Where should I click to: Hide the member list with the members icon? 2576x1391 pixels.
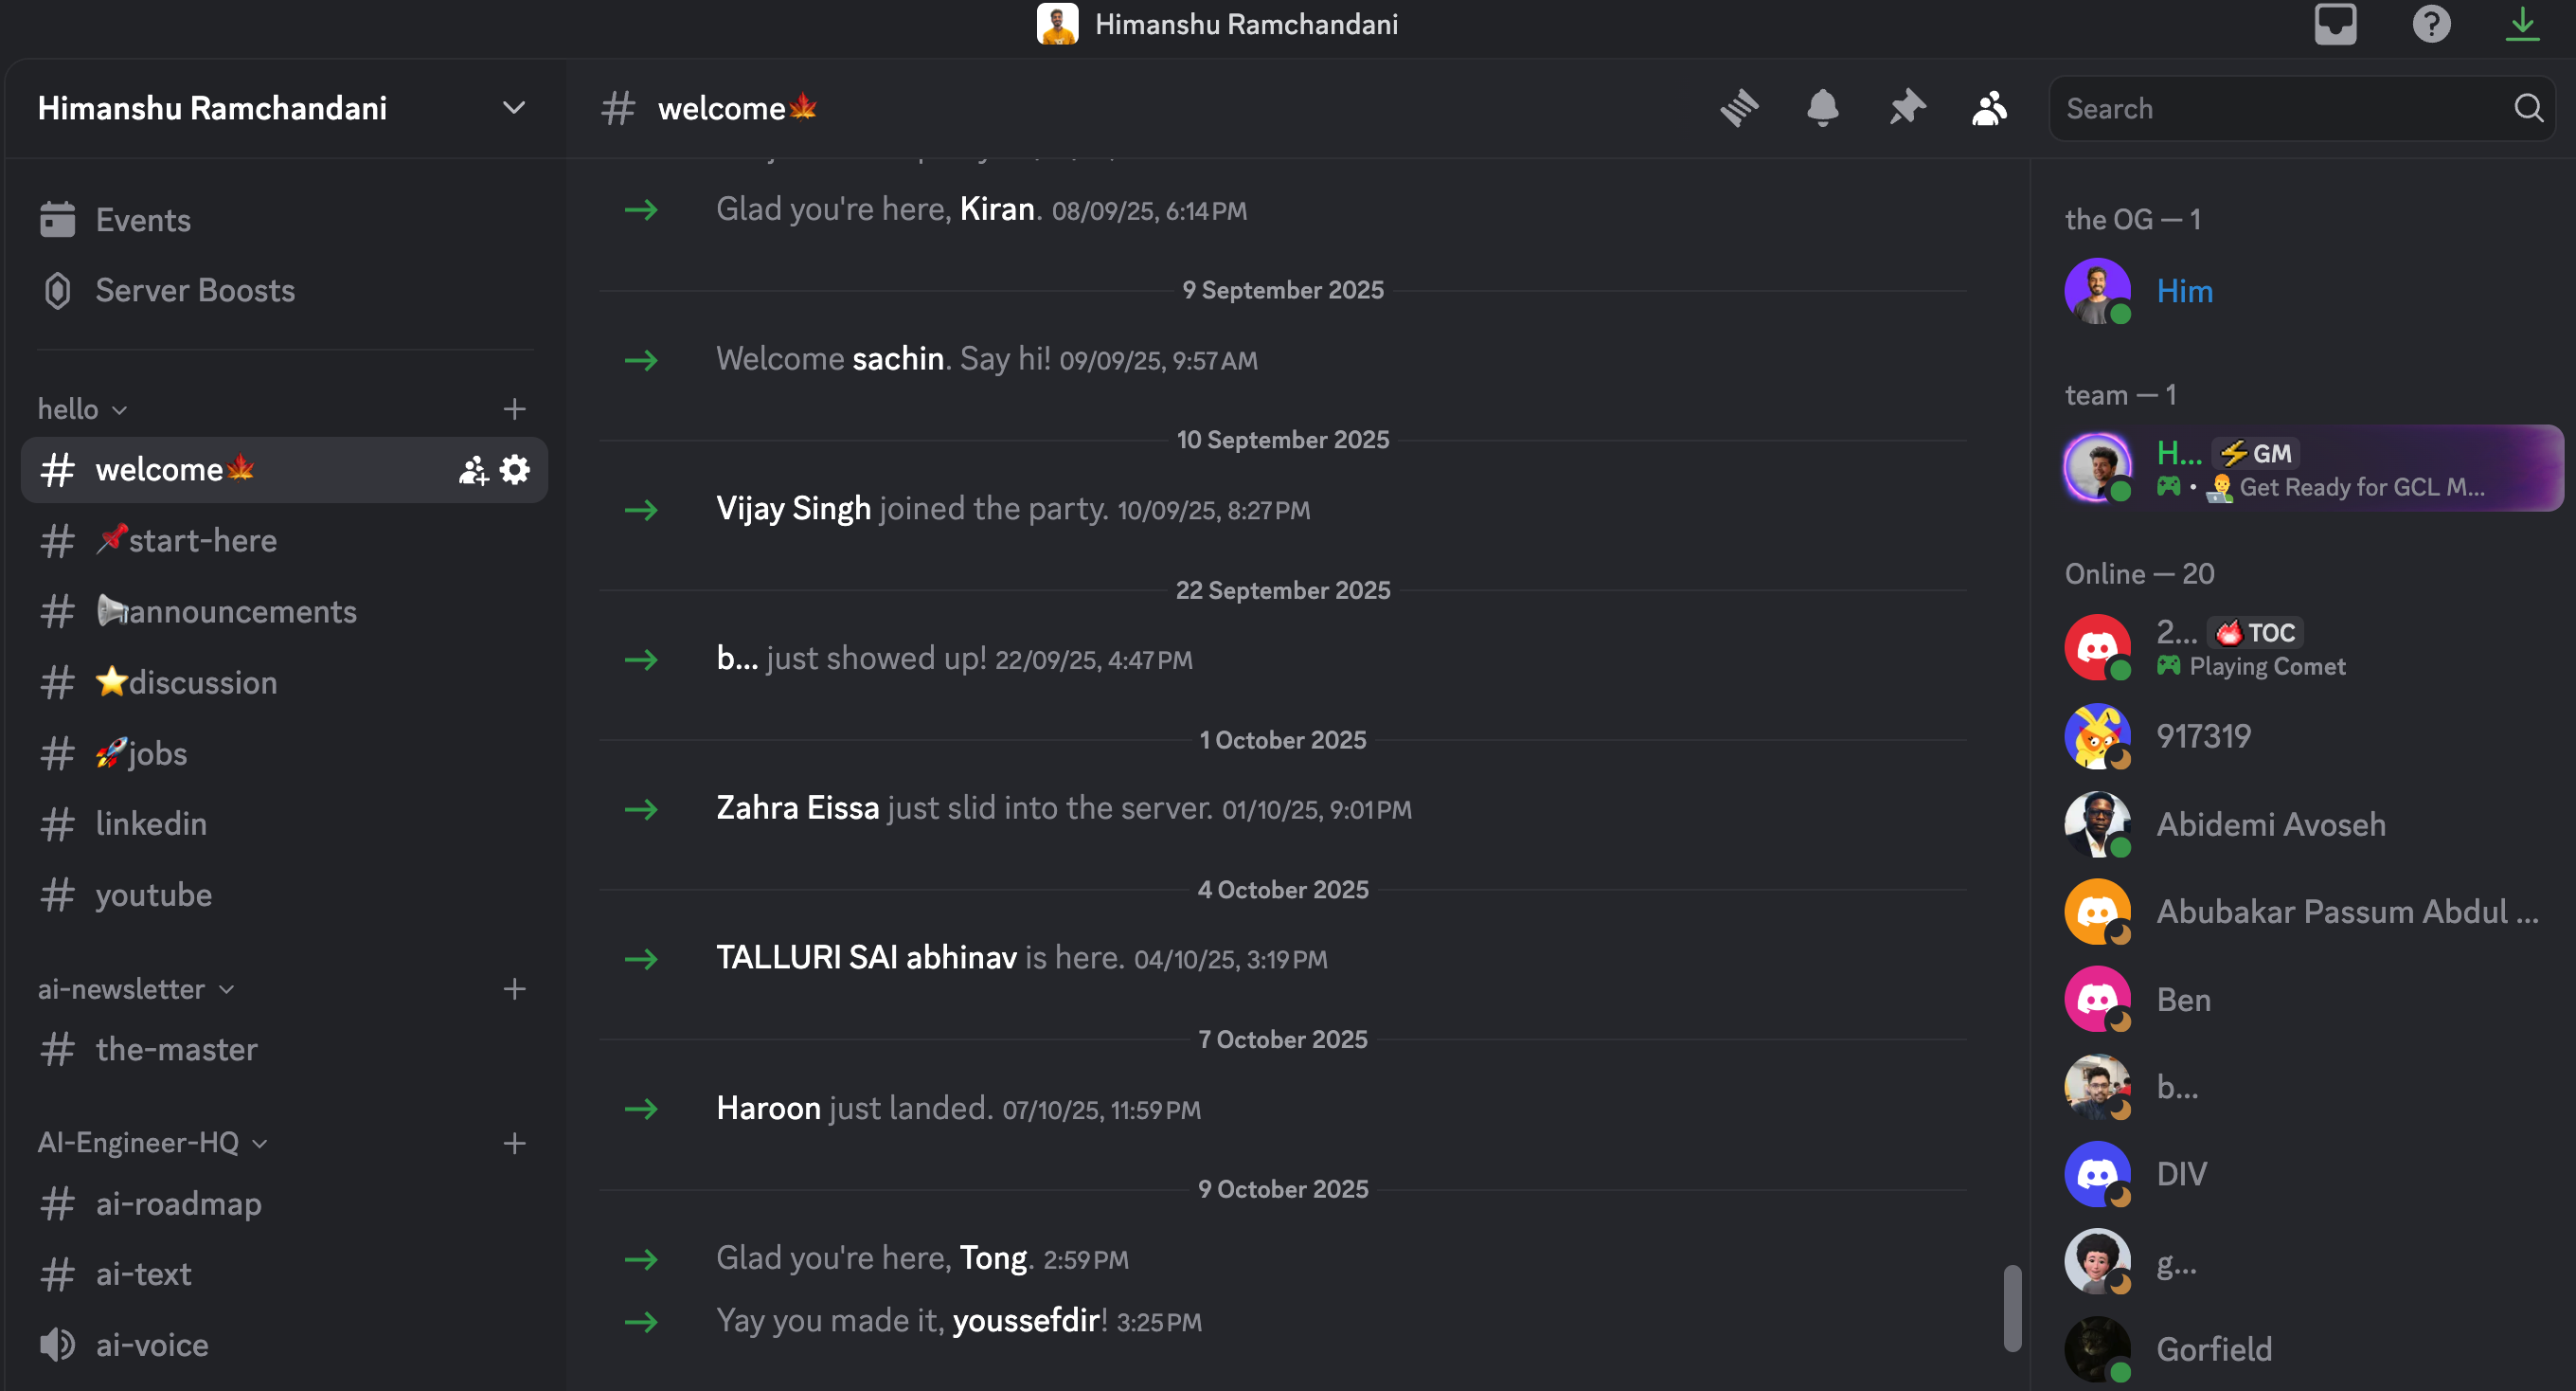click(x=1989, y=107)
